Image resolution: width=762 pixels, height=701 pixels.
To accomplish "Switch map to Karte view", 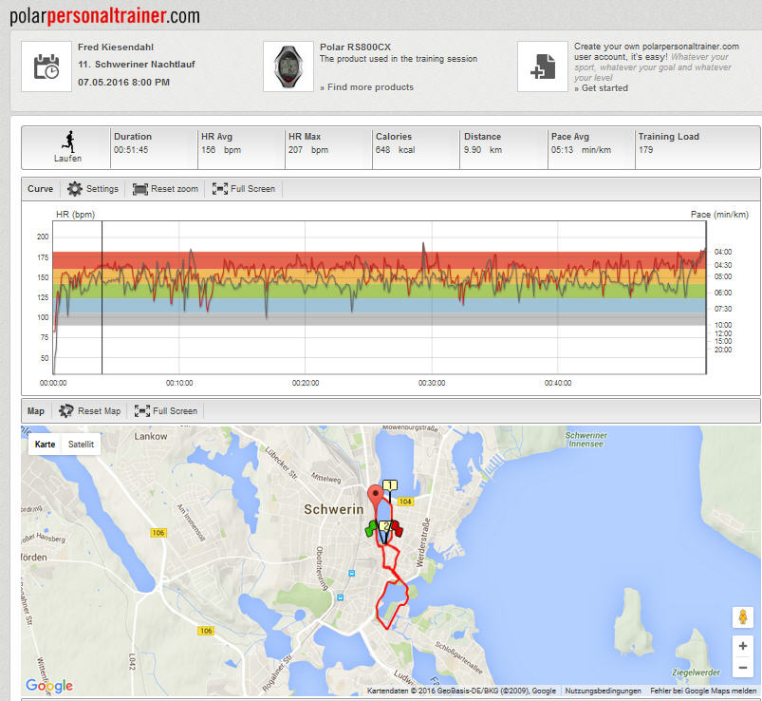I will pyautogui.click(x=46, y=445).
